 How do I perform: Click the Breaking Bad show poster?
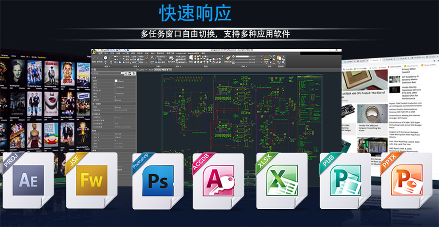[x=17, y=72]
